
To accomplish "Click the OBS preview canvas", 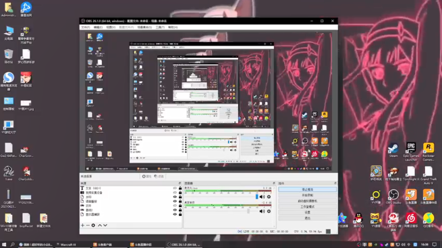I will pyautogui.click(x=209, y=102).
